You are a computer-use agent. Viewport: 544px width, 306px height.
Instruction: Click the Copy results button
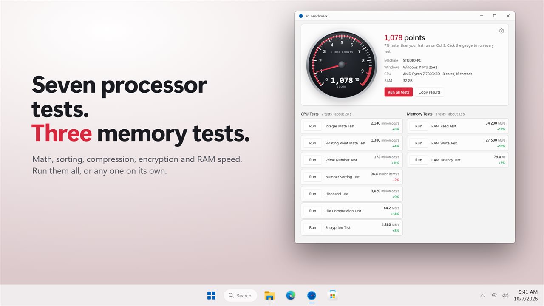click(x=429, y=92)
